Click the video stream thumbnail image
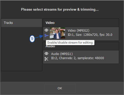The width and height of the screenshot is (124, 95). [x=57, y=33]
